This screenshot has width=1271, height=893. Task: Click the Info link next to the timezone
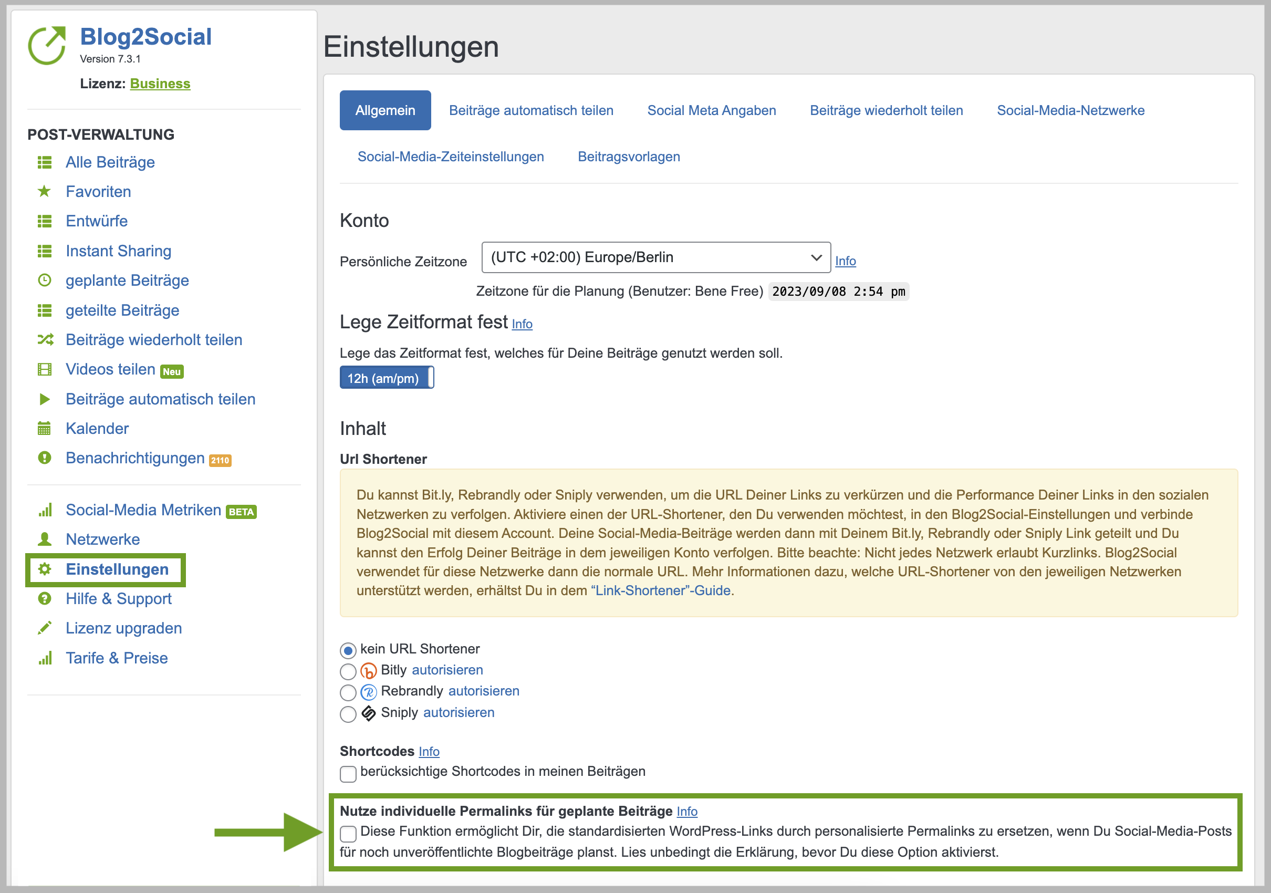coord(845,261)
